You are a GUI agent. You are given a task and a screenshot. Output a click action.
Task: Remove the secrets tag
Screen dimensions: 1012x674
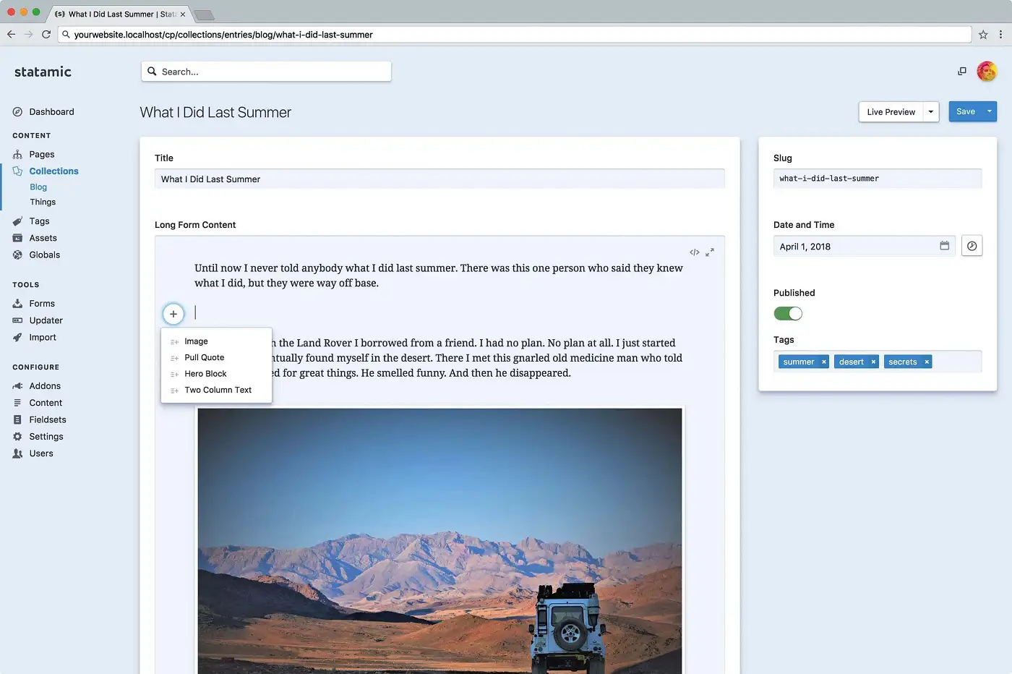[927, 362]
